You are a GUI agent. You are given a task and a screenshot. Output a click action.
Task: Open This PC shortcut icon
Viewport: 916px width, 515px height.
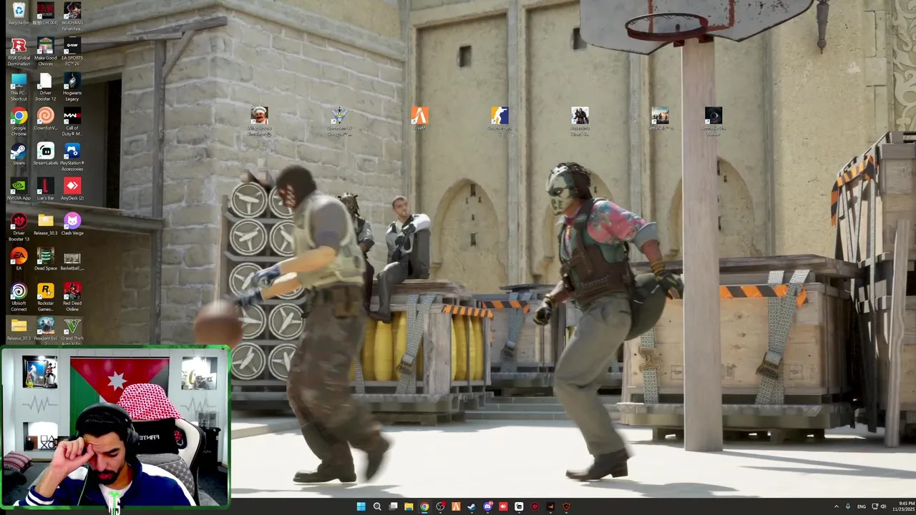tap(19, 87)
